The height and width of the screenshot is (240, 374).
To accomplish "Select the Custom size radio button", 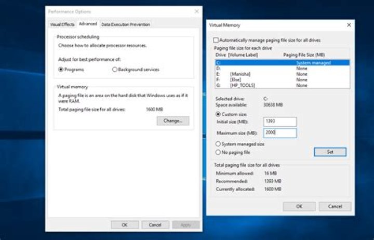I will [x=218, y=114].
